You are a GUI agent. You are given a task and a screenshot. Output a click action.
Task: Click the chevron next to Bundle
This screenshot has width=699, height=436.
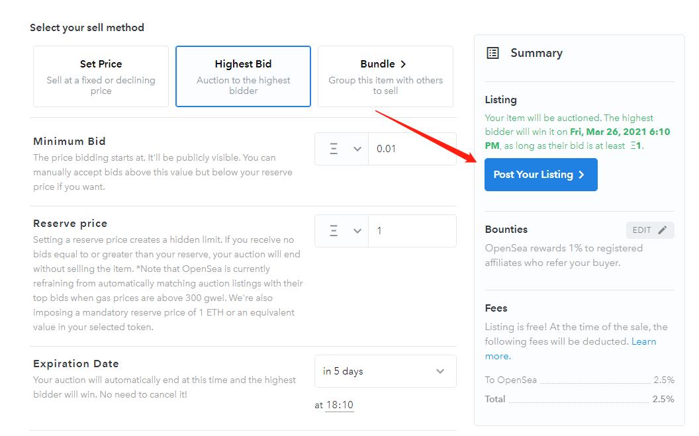tap(403, 64)
